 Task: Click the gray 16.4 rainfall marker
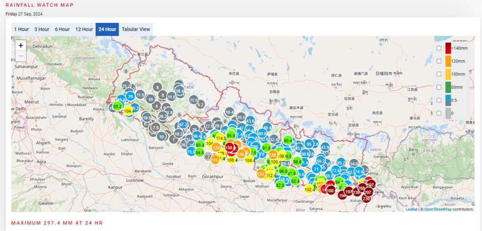tap(229, 112)
